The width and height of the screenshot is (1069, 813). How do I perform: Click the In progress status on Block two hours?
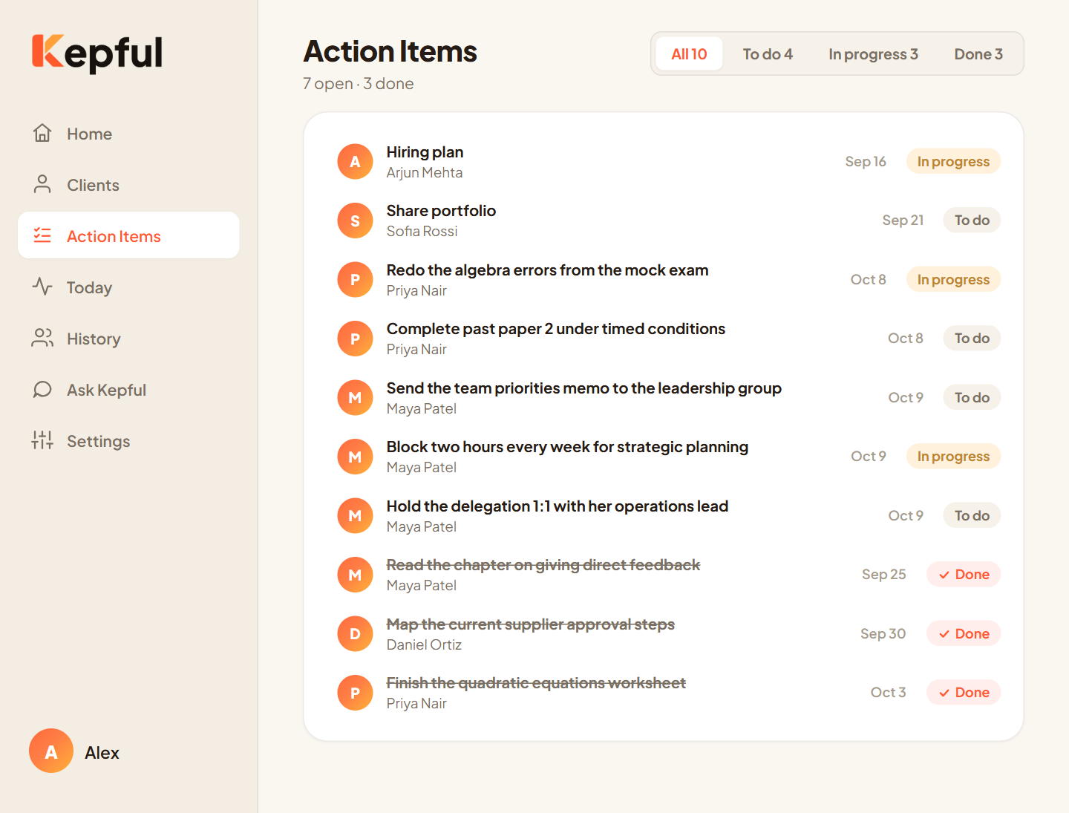pyautogui.click(x=953, y=457)
